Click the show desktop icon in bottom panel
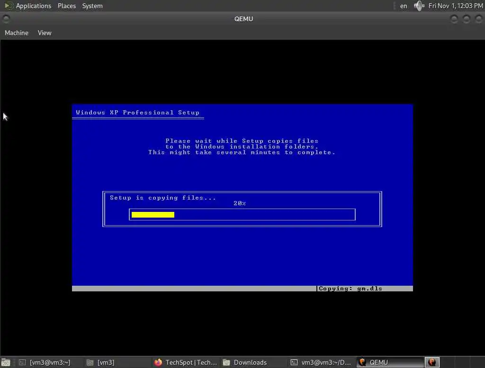This screenshot has width=485, height=368. click(6, 362)
